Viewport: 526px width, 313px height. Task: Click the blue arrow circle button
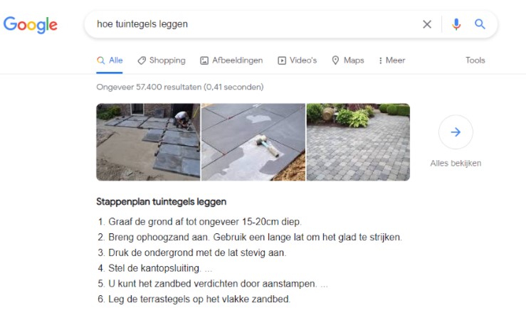tap(456, 132)
